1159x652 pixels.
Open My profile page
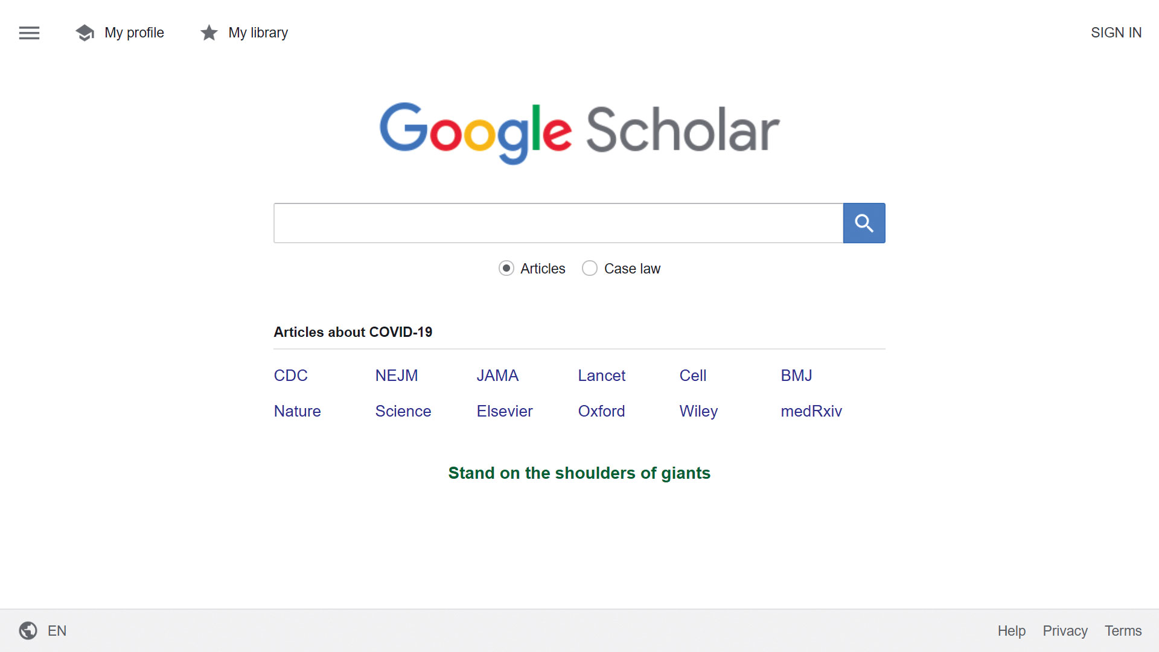(134, 33)
